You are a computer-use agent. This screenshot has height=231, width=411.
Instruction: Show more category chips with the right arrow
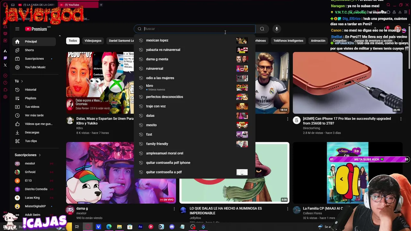(x=401, y=41)
